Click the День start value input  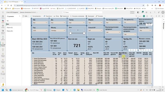click(72, 30)
